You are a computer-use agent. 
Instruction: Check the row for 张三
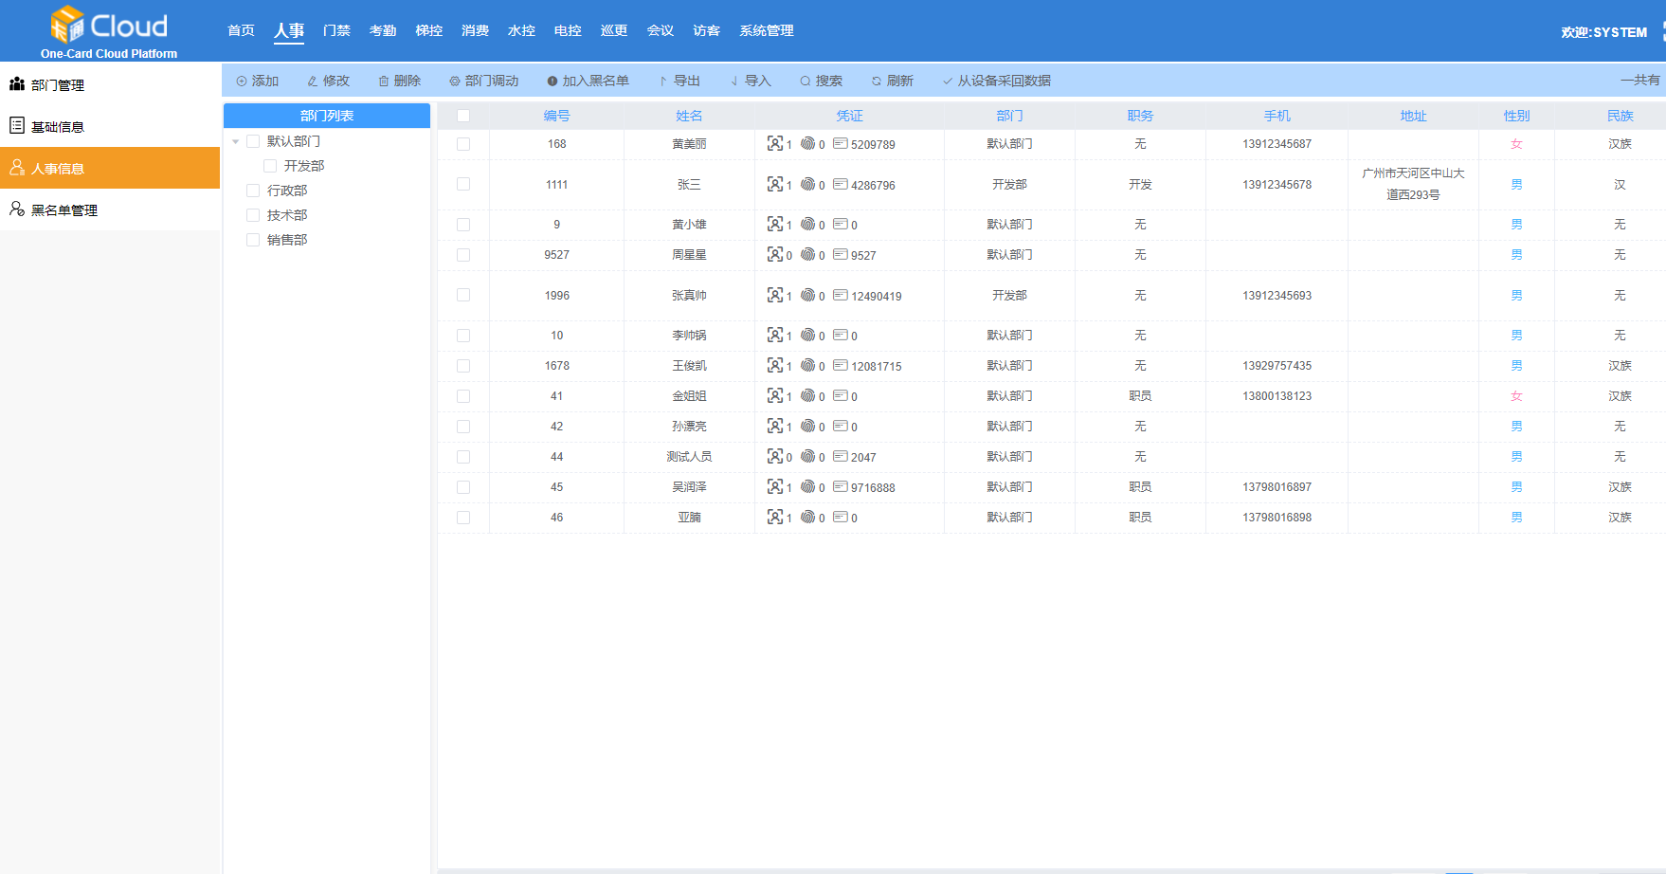[463, 184]
